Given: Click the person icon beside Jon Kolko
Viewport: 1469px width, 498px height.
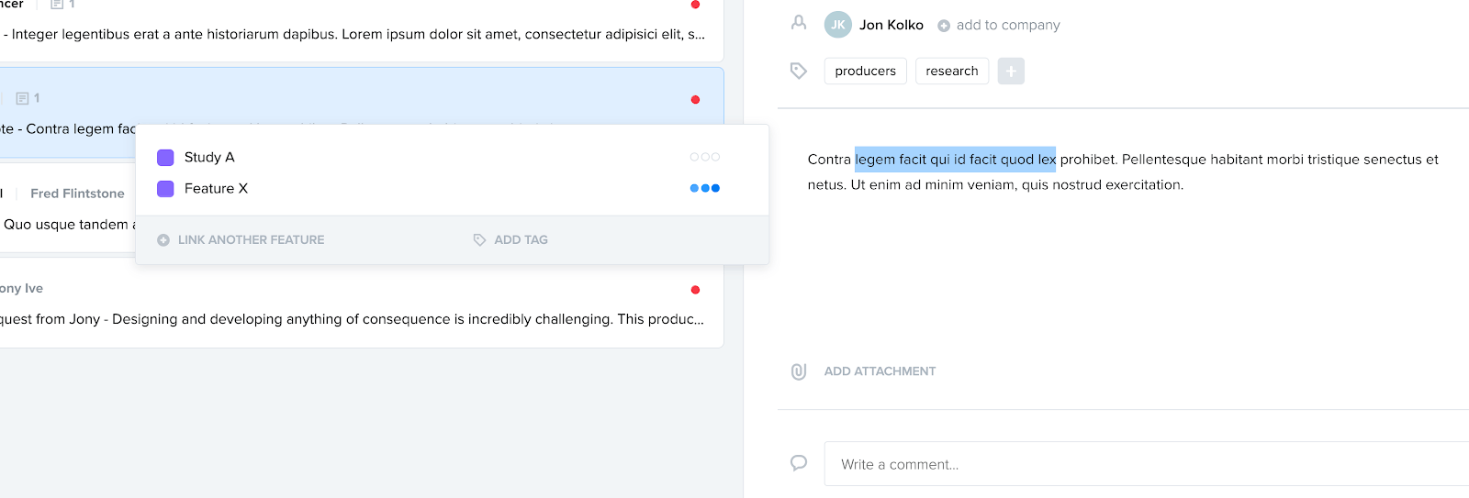Looking at the screenshot, I should click(799, 23).
